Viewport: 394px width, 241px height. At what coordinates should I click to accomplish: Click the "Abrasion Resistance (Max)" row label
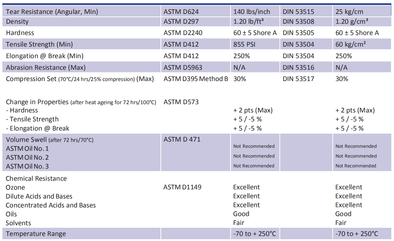46,67
